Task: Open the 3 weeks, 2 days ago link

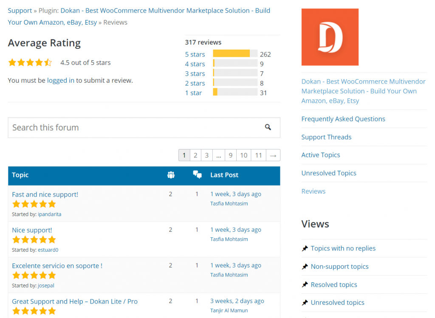Action: (237, 301)
